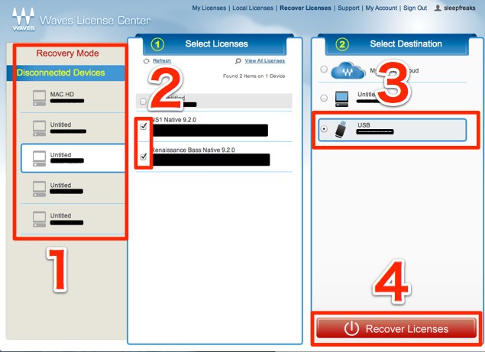
Task: Click the Recovery Mode heading
Action: point(67,53)
